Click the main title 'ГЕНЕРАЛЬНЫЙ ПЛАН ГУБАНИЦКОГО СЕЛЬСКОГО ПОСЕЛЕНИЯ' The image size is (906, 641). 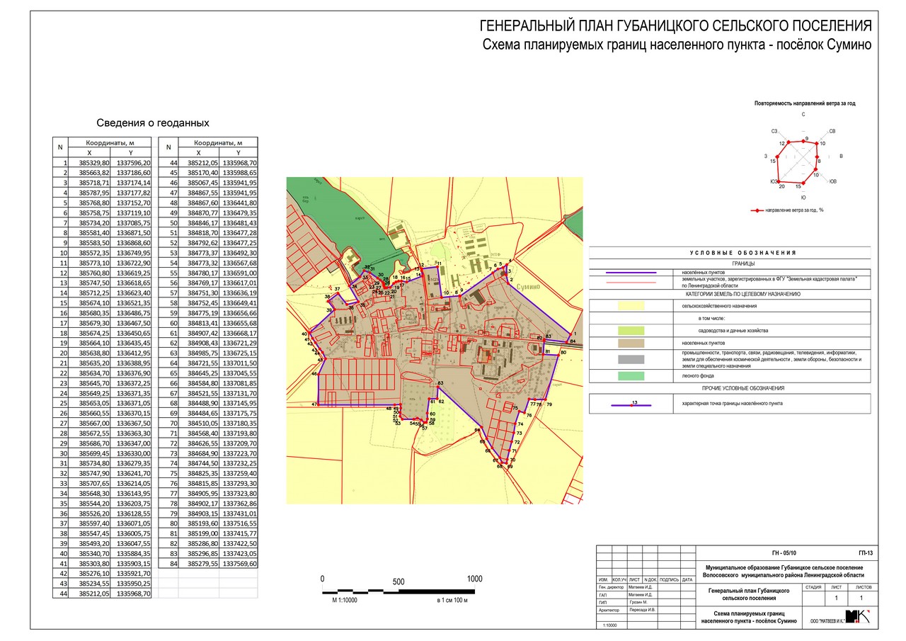coord(676,27)
